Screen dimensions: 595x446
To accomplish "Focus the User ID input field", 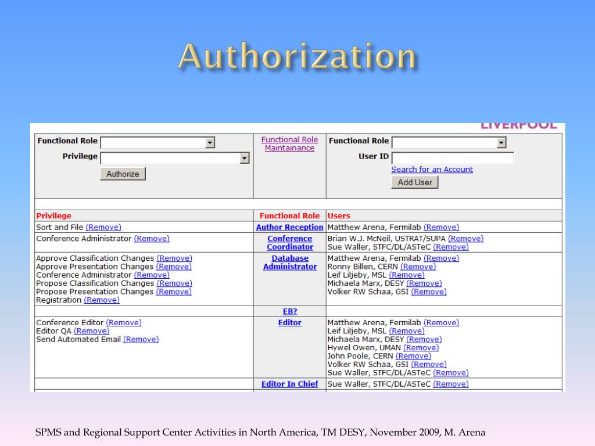I will tap(453, 158).
